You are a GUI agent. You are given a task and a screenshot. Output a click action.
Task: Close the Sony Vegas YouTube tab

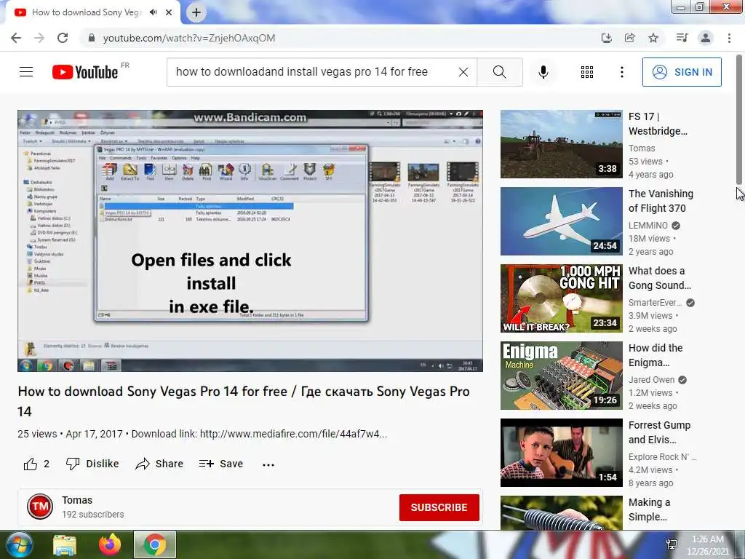pyautogui.click(x=169, y=12)
